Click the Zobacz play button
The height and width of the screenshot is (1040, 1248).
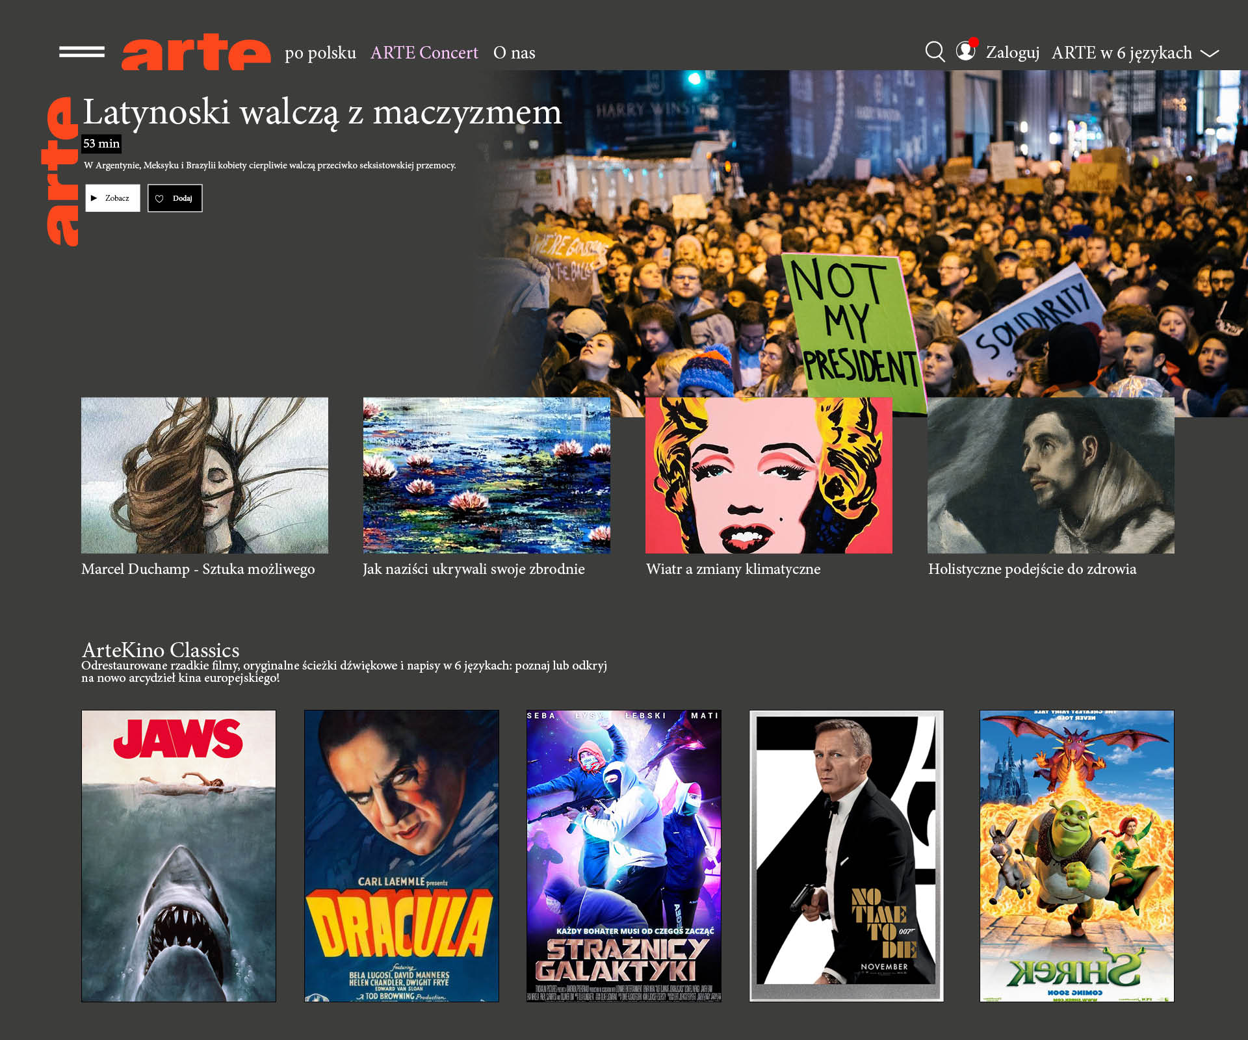[112, 198]
